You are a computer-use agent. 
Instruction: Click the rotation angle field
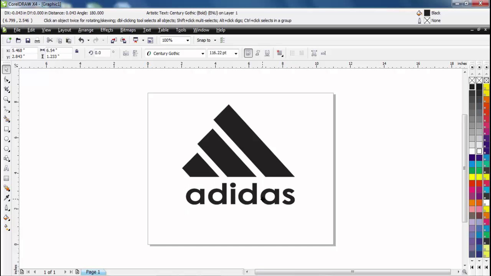pos(102,53)
